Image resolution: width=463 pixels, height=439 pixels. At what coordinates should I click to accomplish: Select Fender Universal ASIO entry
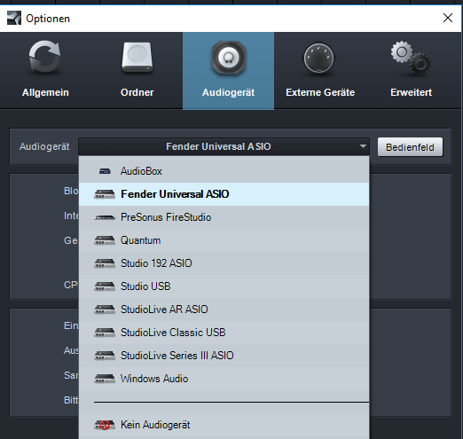[x=224, y=194]
